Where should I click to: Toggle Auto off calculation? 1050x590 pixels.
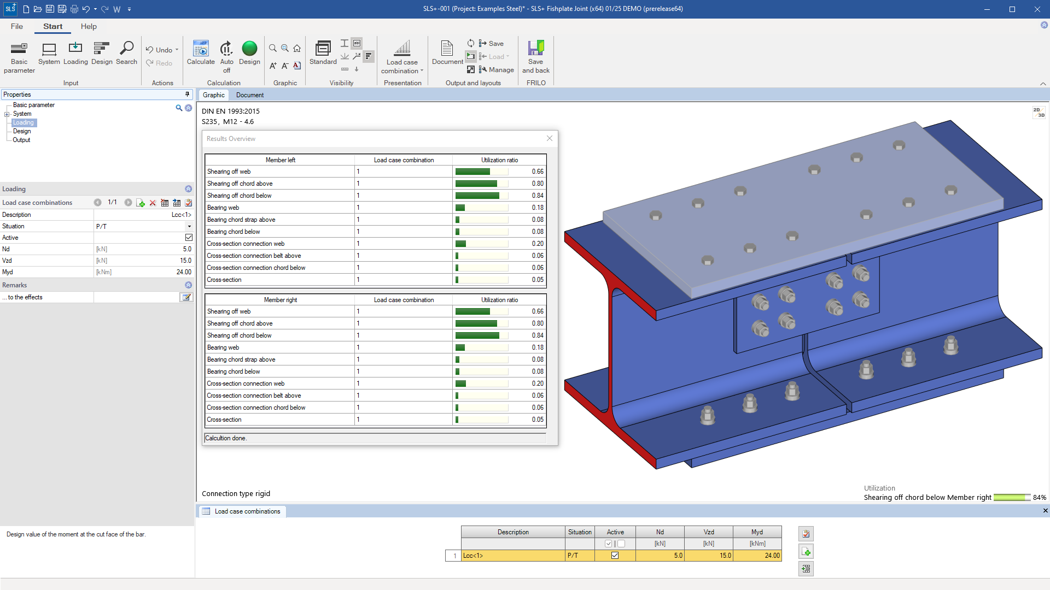tap(226, 57)
